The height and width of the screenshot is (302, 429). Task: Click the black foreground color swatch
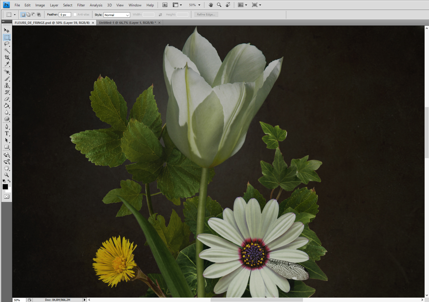5,187
